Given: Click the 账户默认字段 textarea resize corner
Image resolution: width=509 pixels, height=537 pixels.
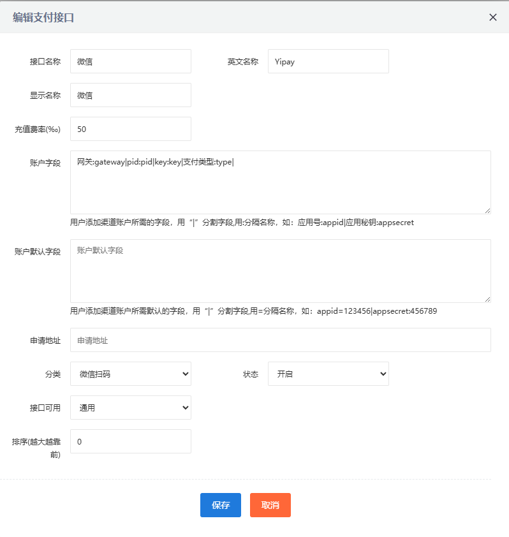Looking at the screenshot, I should tap(487, 299).
